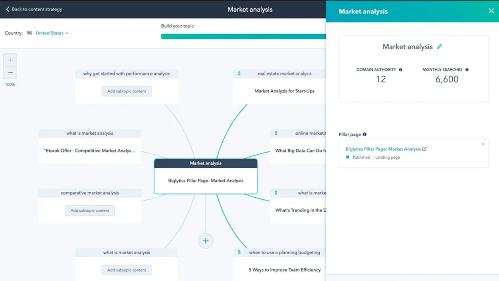The width and height of the screenshot is (499, 281).
Task: Open the Domain Authority info tooltip icon
Action: coord(401,69)
